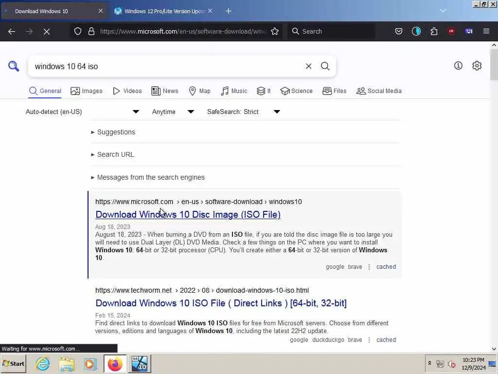Select the Music search category
Screen dimensions: 498x374
(234, 91)
